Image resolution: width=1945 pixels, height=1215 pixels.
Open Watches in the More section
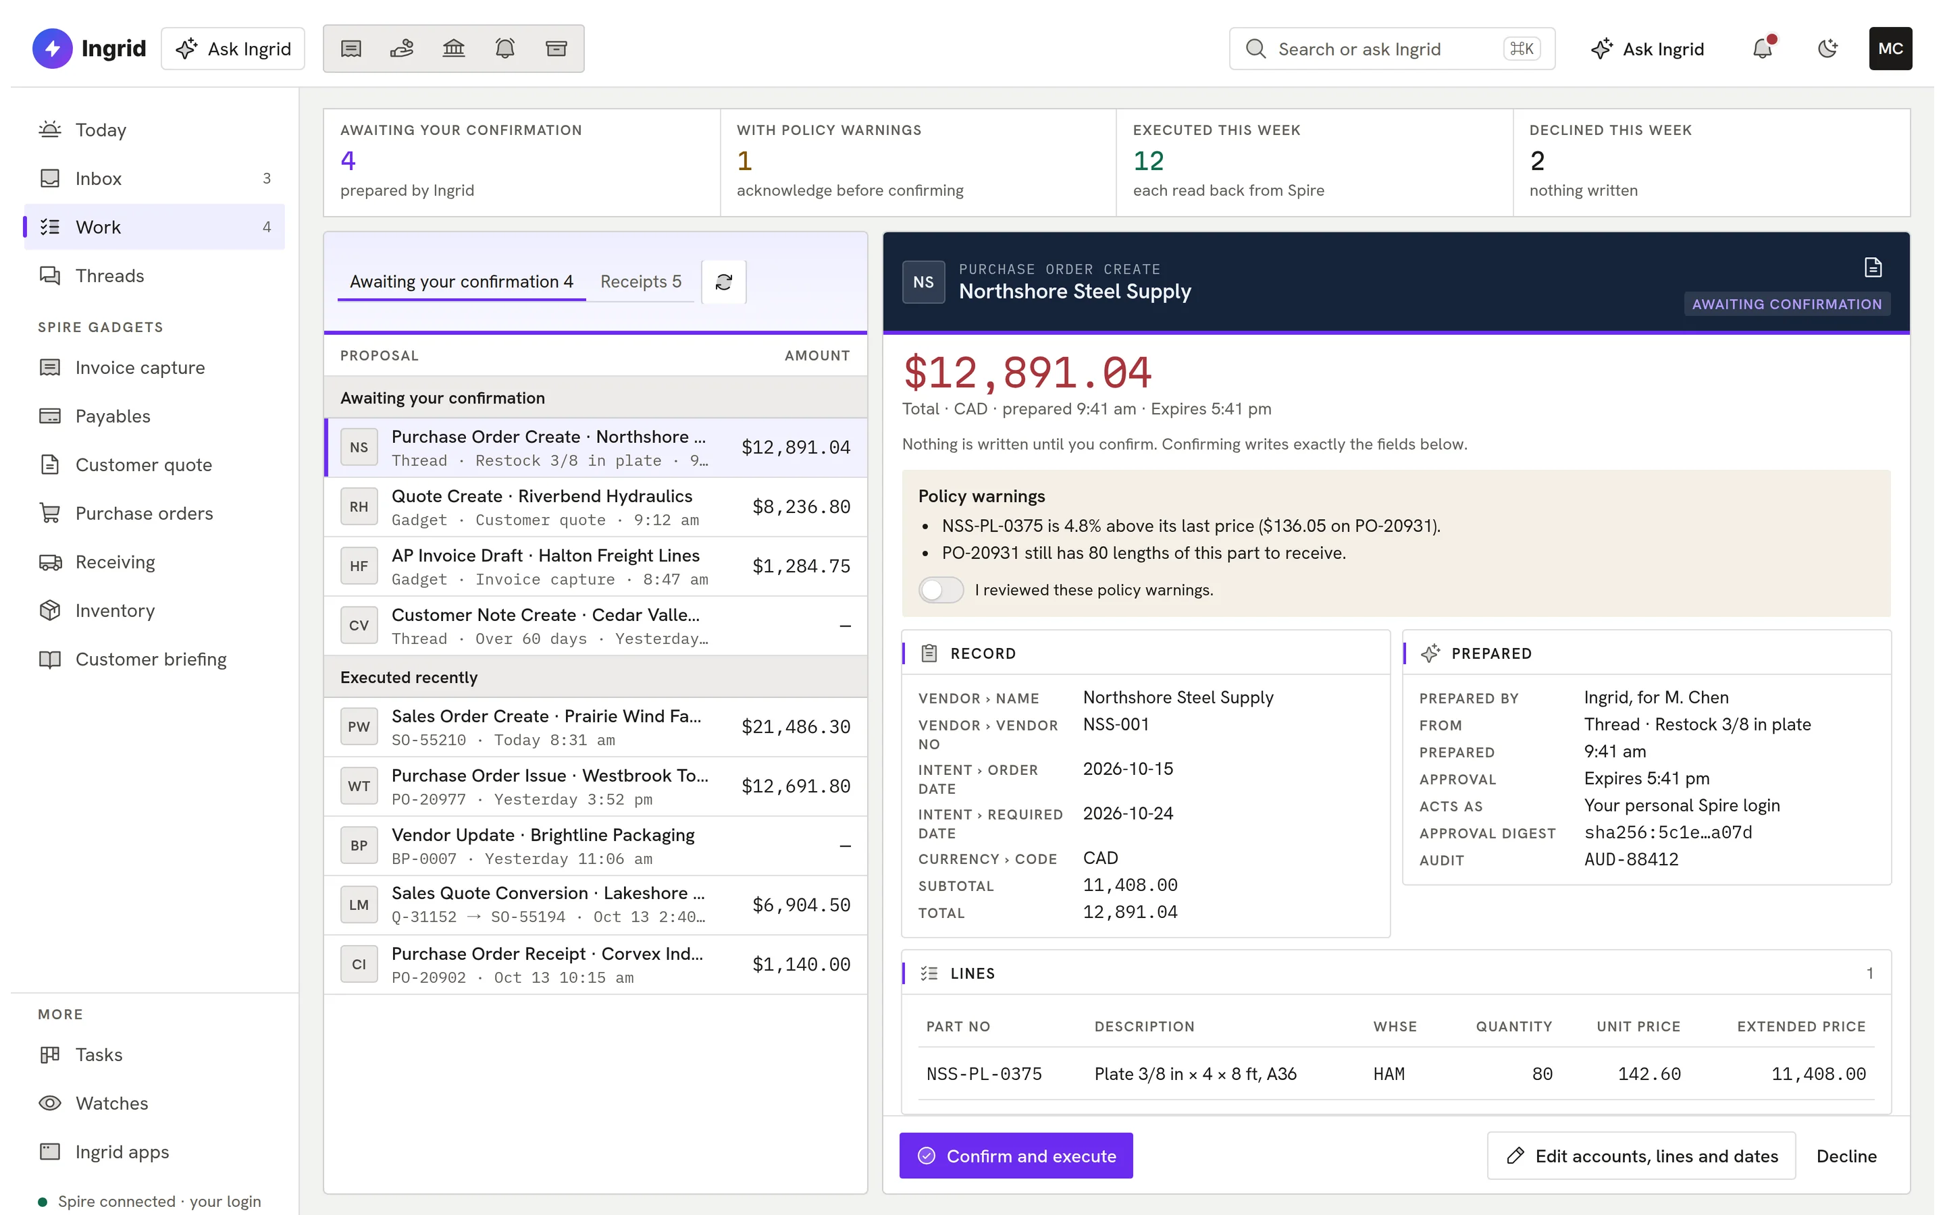[154, 1104]
